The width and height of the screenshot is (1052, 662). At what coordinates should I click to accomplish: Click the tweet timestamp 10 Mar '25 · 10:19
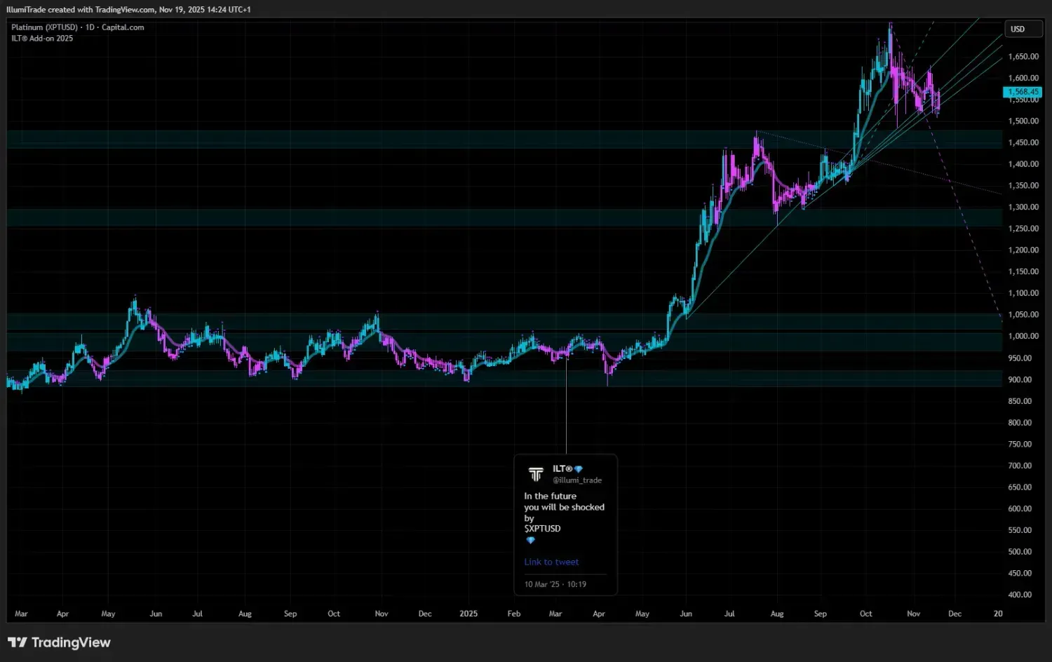point(557,583)
